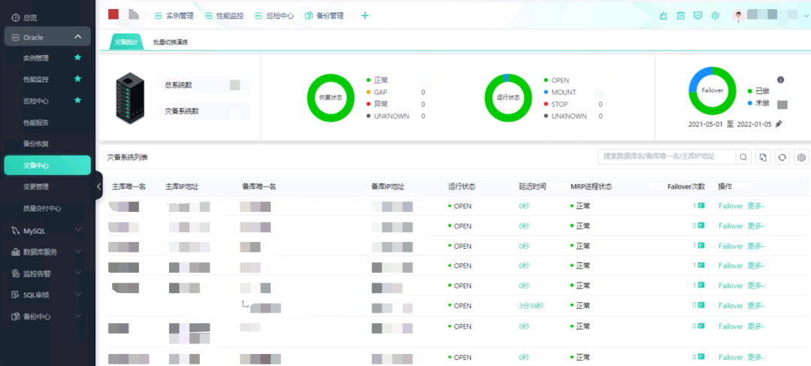
Task: Click the magnifier search icon
Action: pyautogui.click(x=743, y=157)
